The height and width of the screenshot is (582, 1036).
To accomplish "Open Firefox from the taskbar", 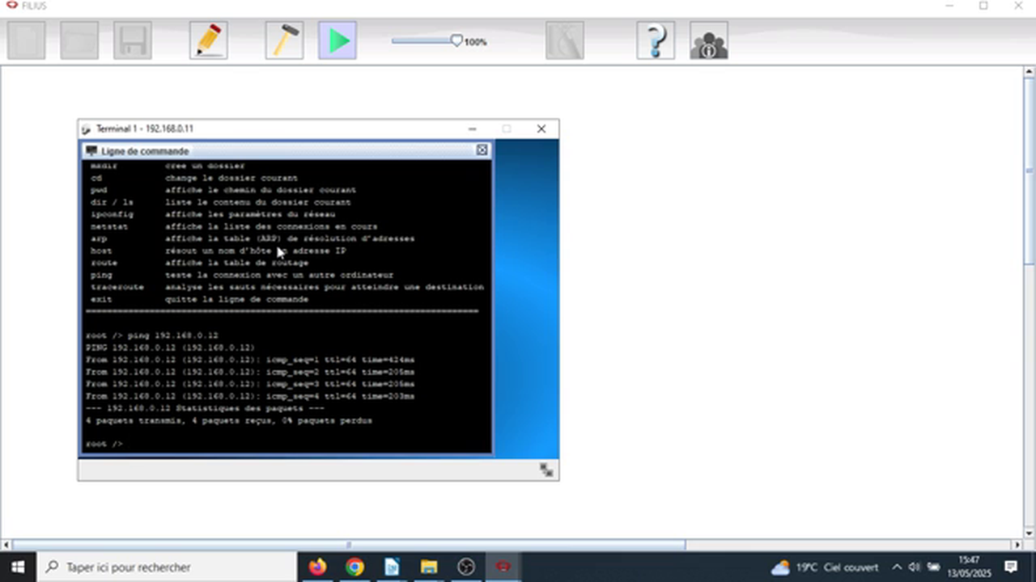I will pos(316,567).
